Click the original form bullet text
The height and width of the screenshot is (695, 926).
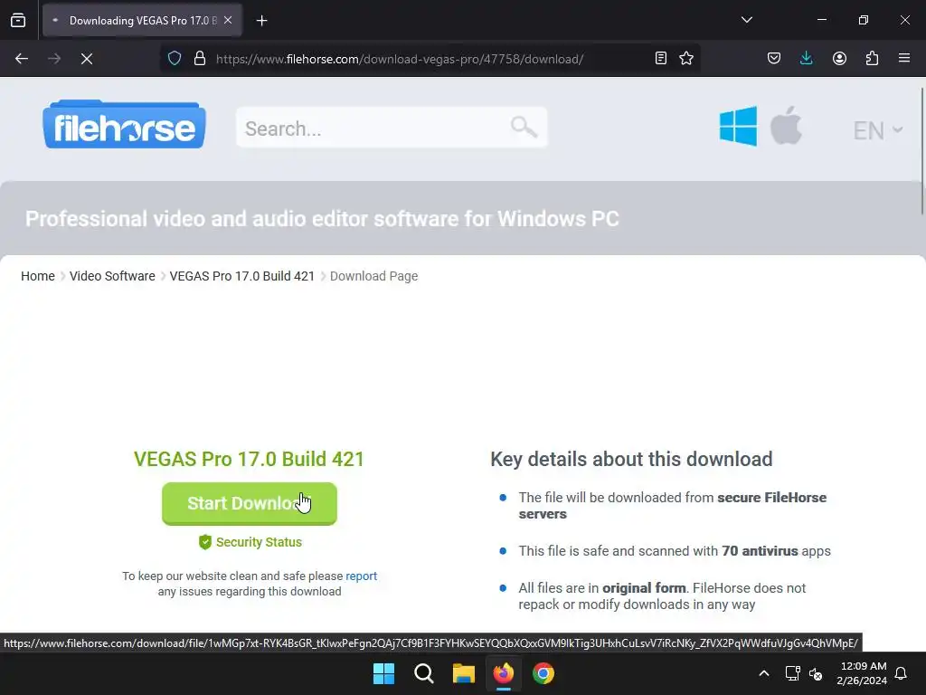click(x=662, y=596)
